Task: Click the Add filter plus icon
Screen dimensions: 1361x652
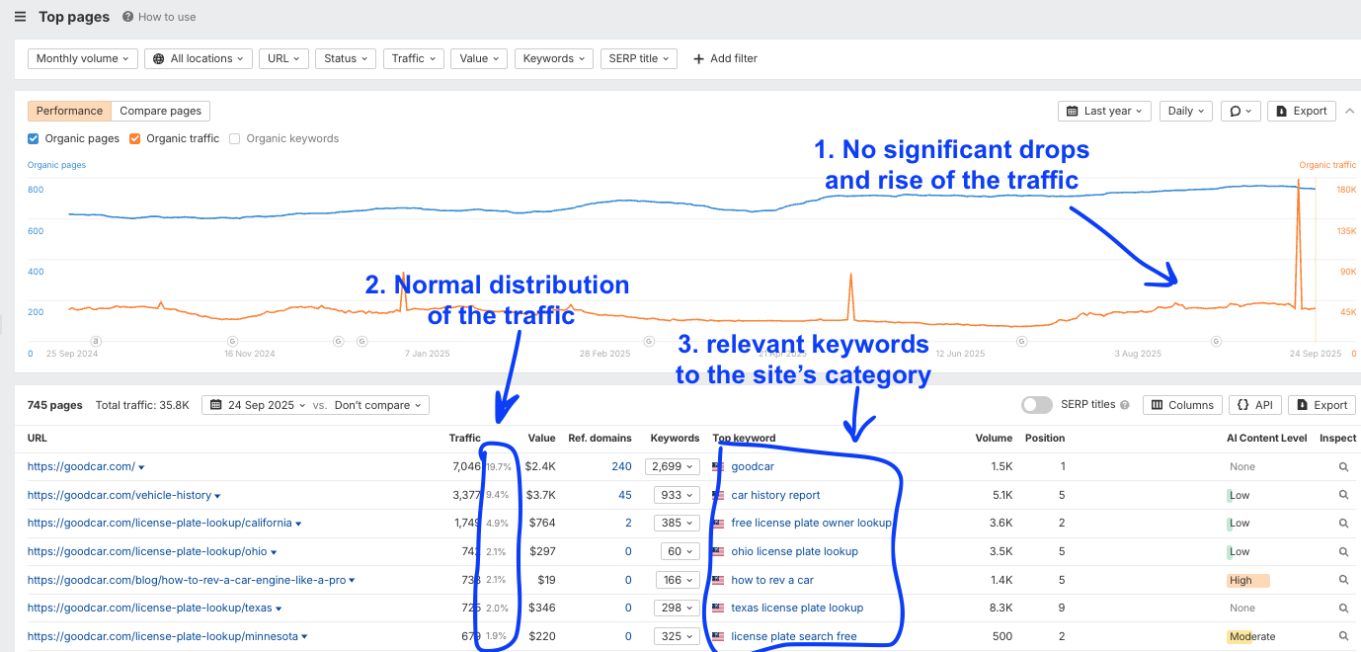Action: tap(699, 59)
